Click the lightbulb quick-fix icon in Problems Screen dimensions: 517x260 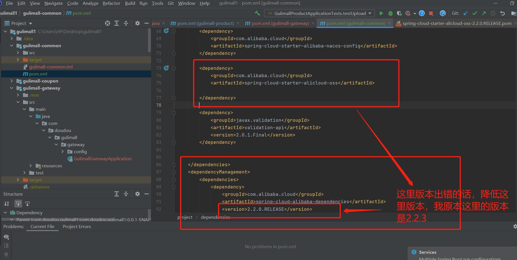pos(6,255)
